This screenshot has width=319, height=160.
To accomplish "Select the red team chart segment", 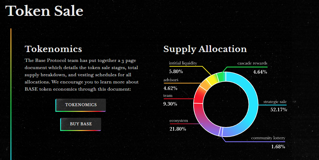I will click(198, 97).
